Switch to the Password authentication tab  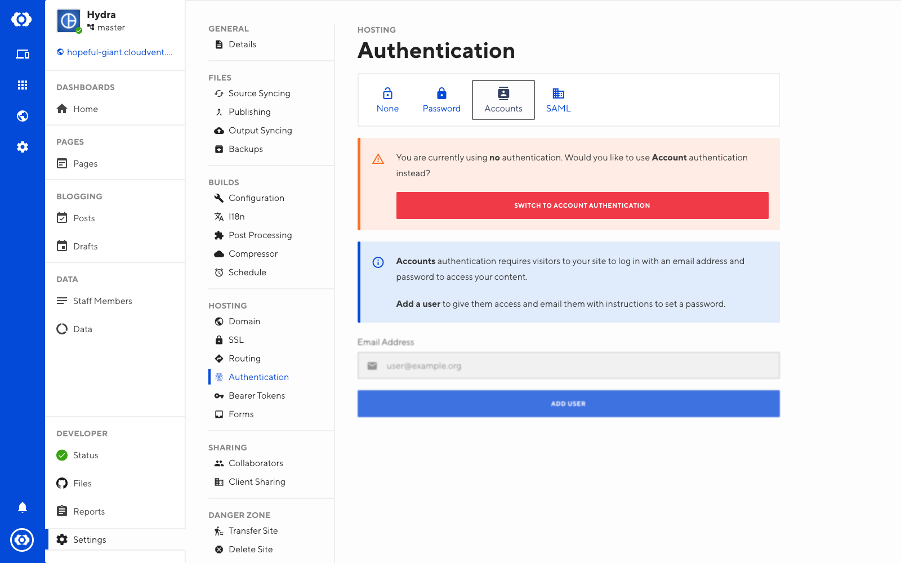click(441, 100)
